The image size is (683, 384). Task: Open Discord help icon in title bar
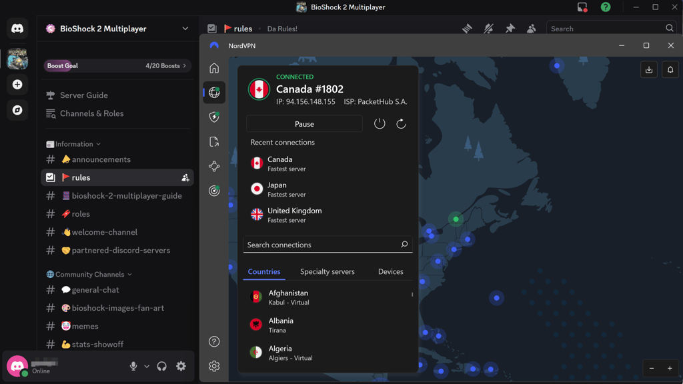tap(606, 7)
